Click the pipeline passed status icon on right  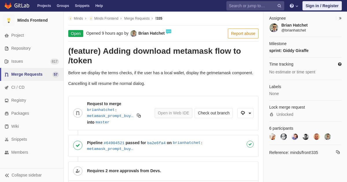click(x=250, y=144)
